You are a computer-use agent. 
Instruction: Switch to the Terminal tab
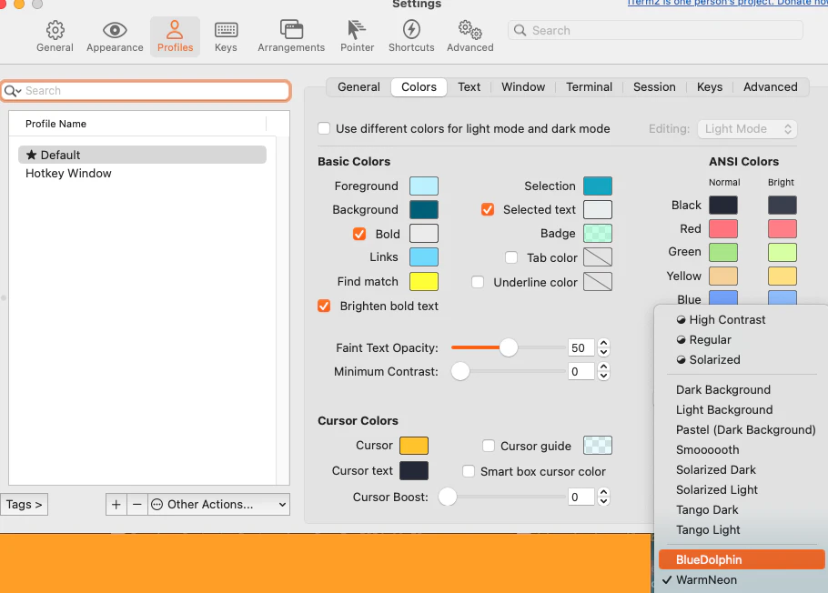(589, 87)
